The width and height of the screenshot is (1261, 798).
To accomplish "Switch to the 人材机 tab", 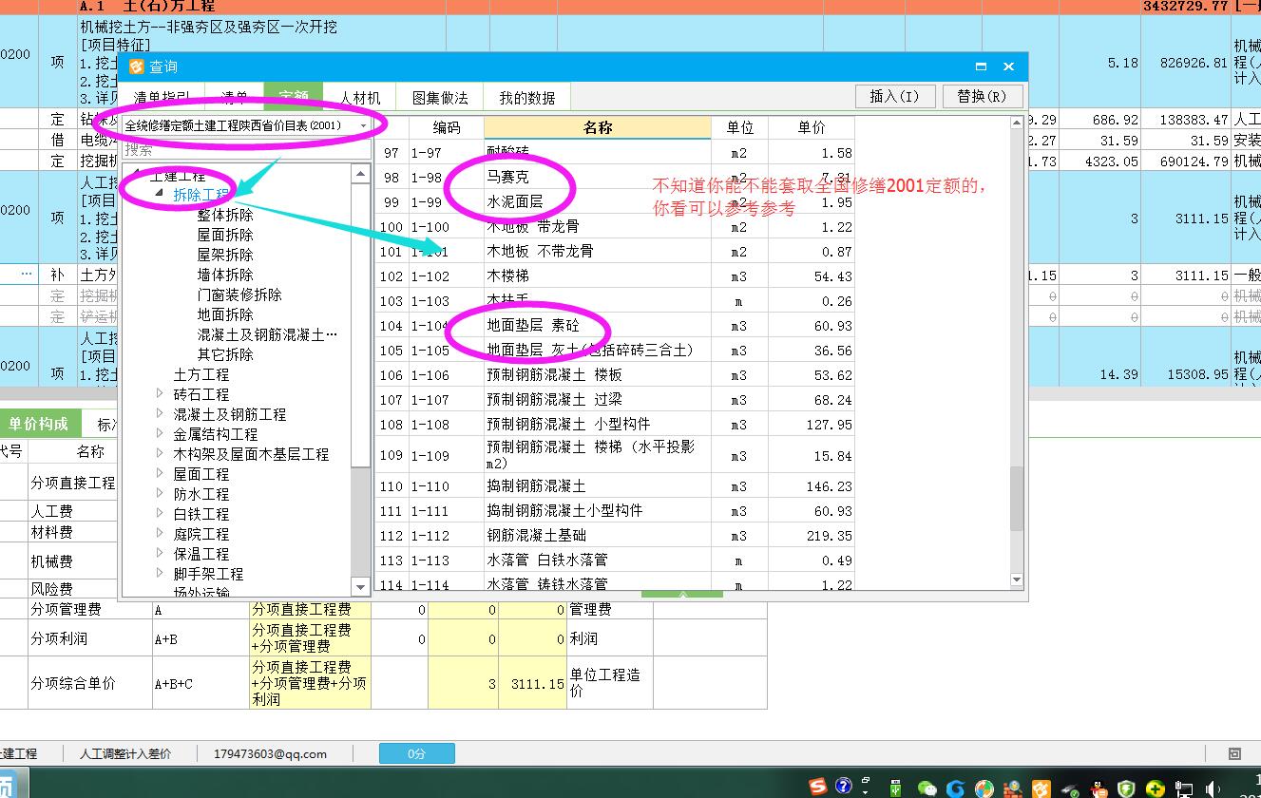I will [361, 98].
